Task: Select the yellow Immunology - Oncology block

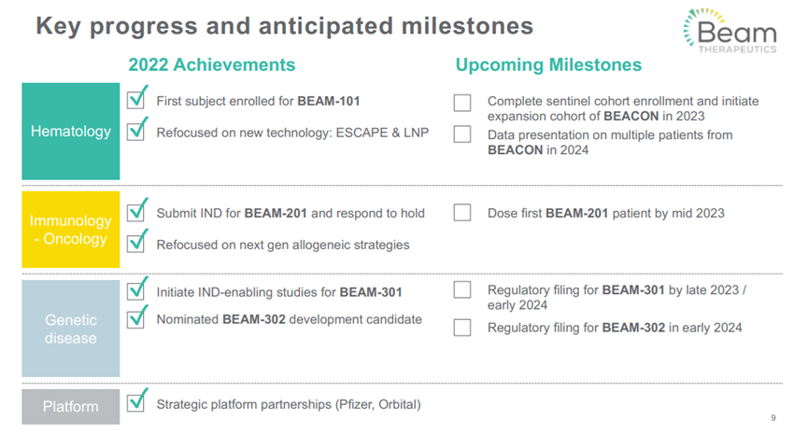Action: (x=71, y=229)
